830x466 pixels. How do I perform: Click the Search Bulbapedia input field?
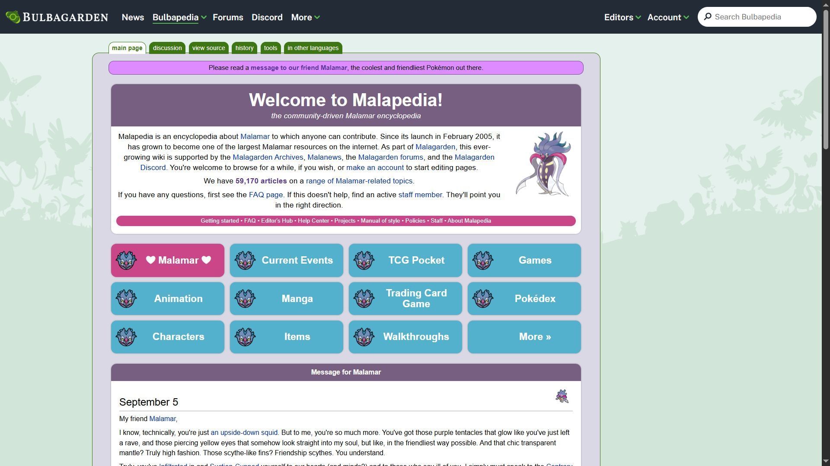(757, 17)
